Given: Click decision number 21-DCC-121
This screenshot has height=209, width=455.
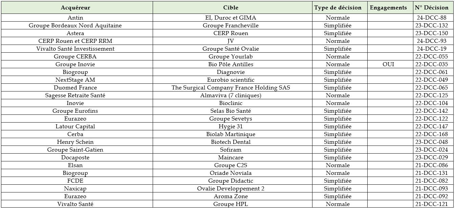Looking at the screenshot, I should point(431,204).
